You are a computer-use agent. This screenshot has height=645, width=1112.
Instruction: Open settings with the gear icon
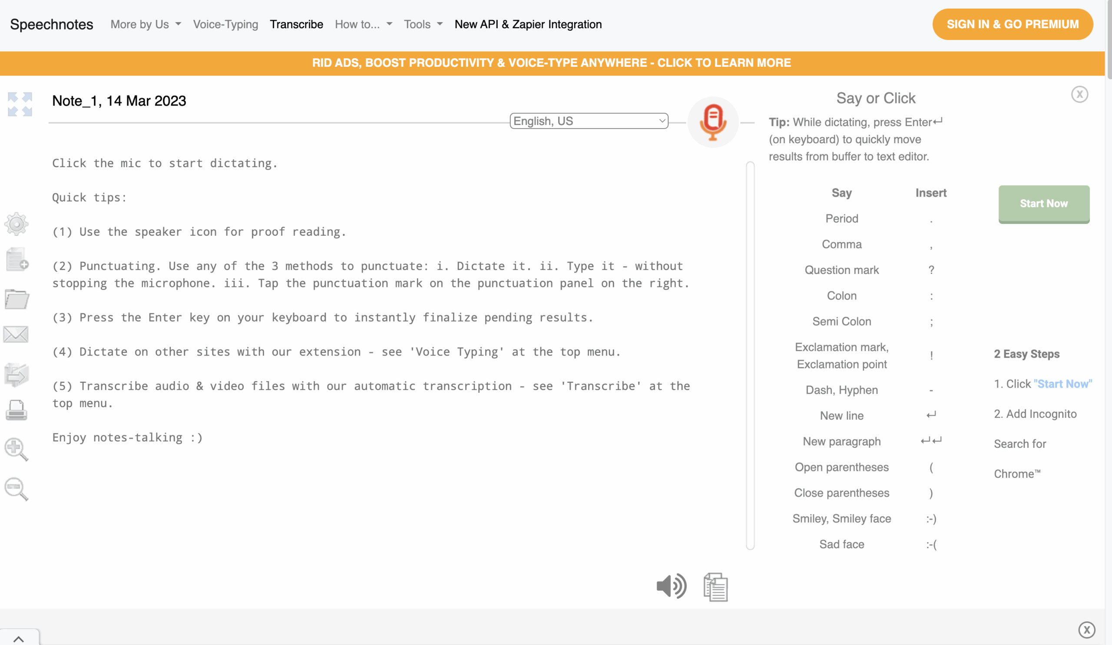(x=17, y=224)
